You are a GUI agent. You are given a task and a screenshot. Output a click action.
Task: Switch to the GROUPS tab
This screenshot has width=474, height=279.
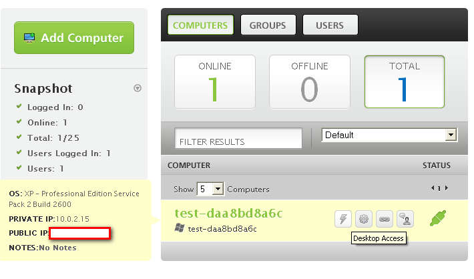tap(268, 25)
